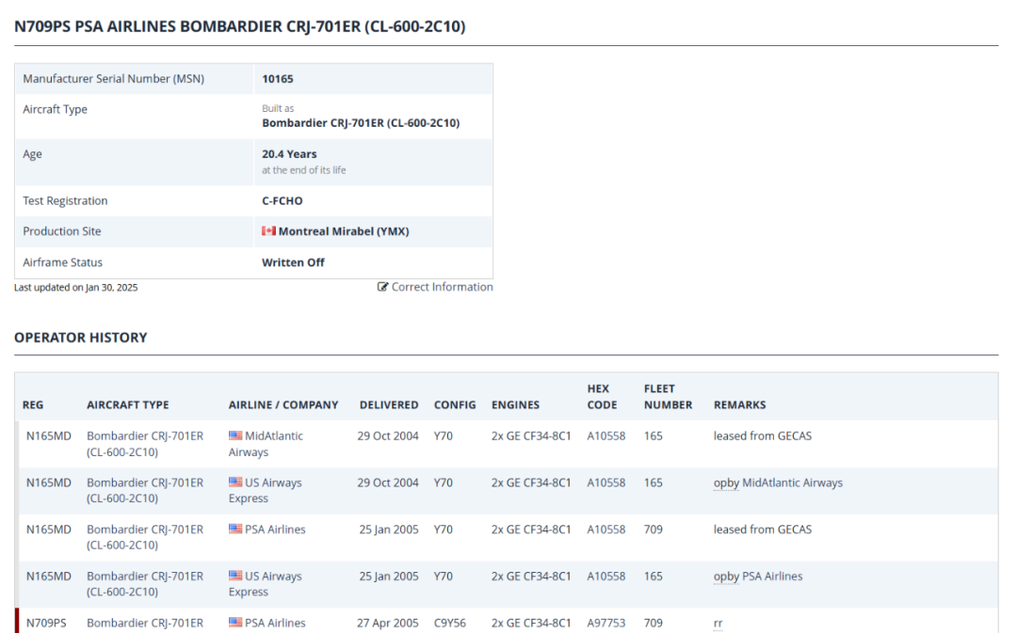Click the REG column header
Viewport: 1017px width, 633px height.
click(33, 405)
